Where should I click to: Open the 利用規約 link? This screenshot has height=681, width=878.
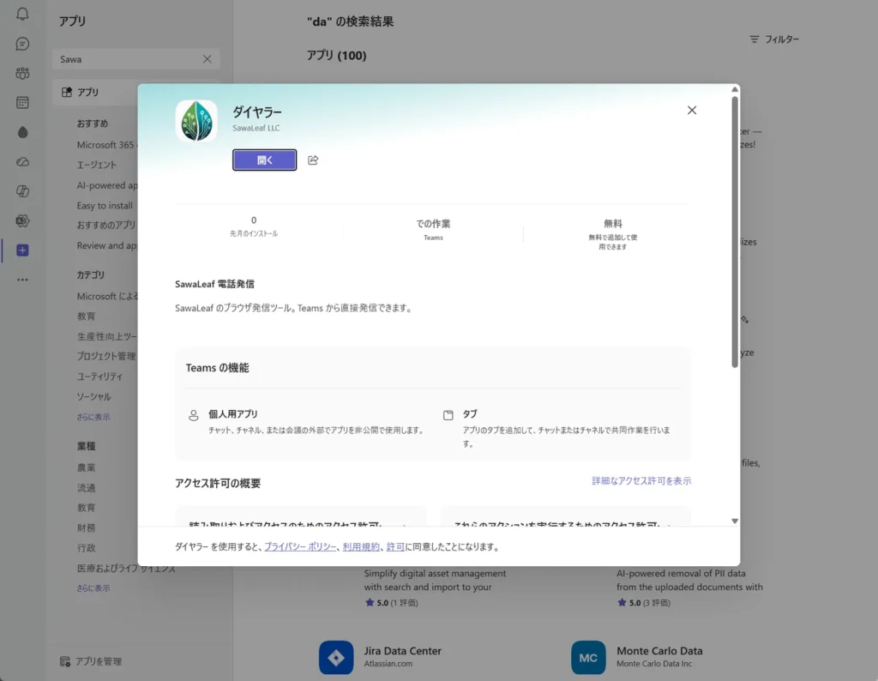tap(361, 546)
